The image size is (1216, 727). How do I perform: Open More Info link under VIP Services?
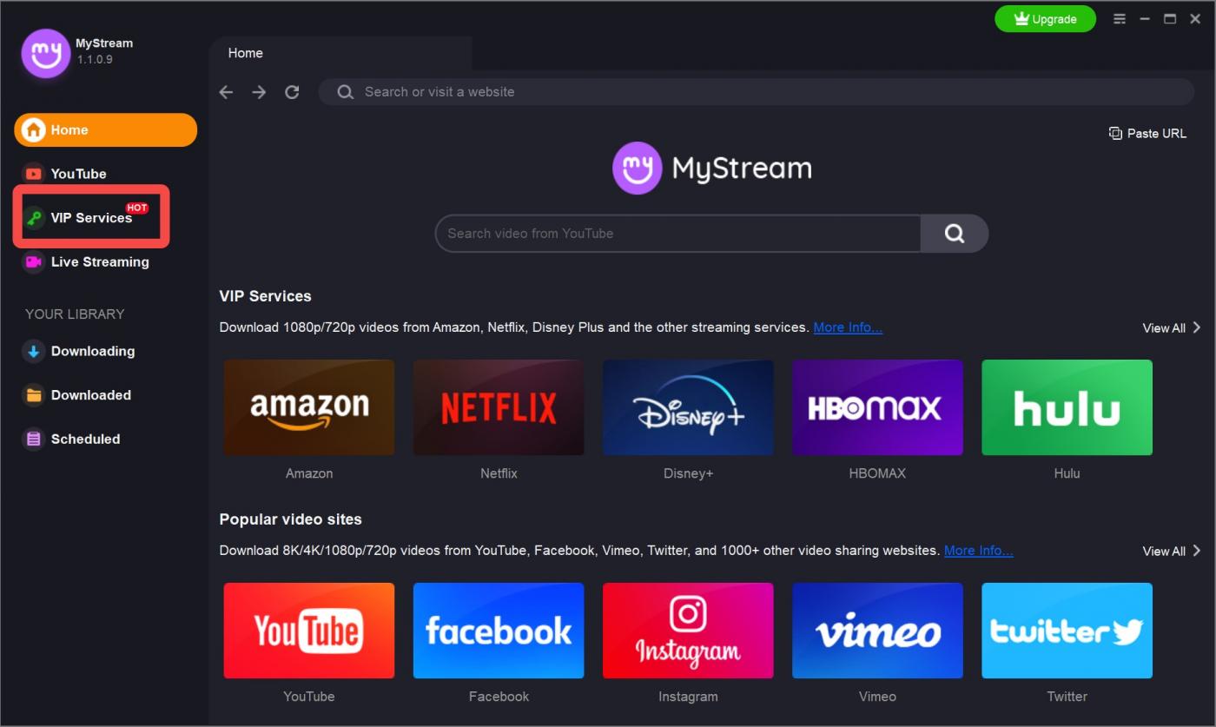point(848,327)
